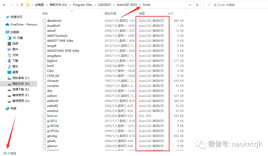Click Program Files in the address path
This screenshot has width=268, height=156.
[x=82, y=5]
